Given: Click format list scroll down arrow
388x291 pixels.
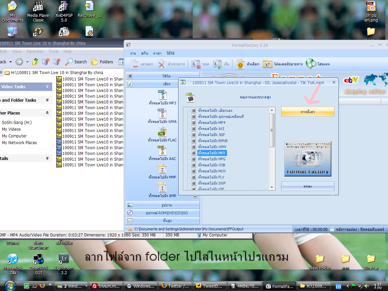Looking at the screenshot, I should (x=272, y=187).
